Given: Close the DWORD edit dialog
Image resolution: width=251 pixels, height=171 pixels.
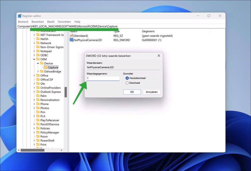Looking at the screenshot, I should 159,56.
